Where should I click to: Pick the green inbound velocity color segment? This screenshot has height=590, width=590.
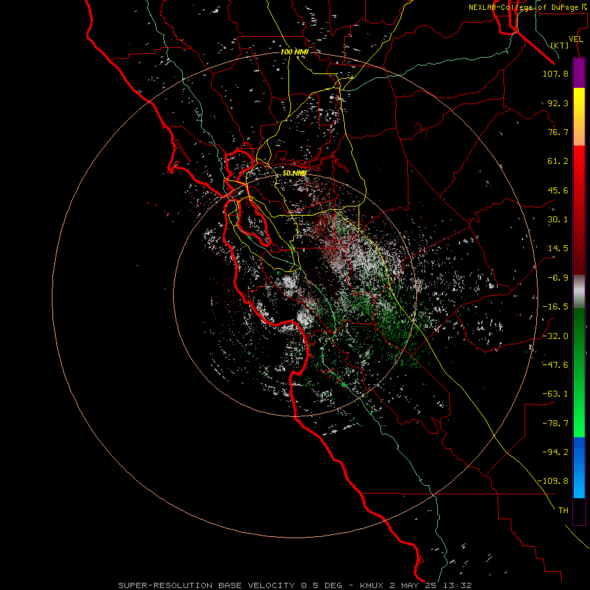pyautogui.click(x=579, y=372)
